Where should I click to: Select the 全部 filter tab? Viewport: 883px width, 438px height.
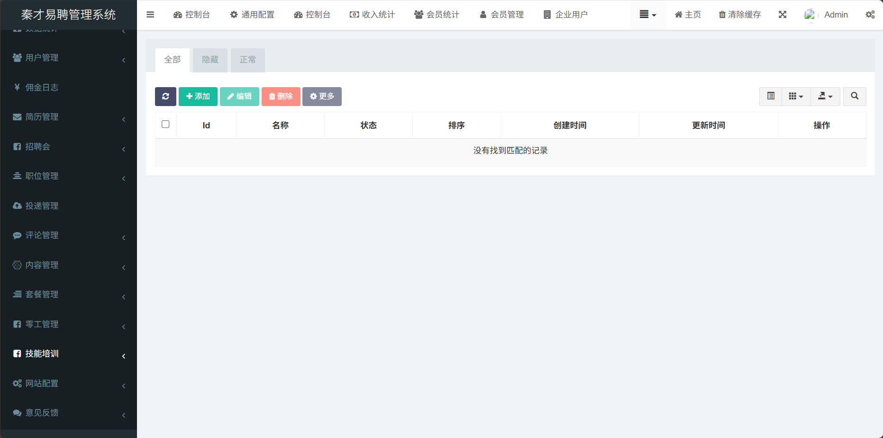pos(173,60)
